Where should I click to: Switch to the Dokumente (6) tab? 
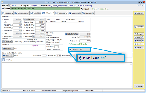click(x=75, y=13)
